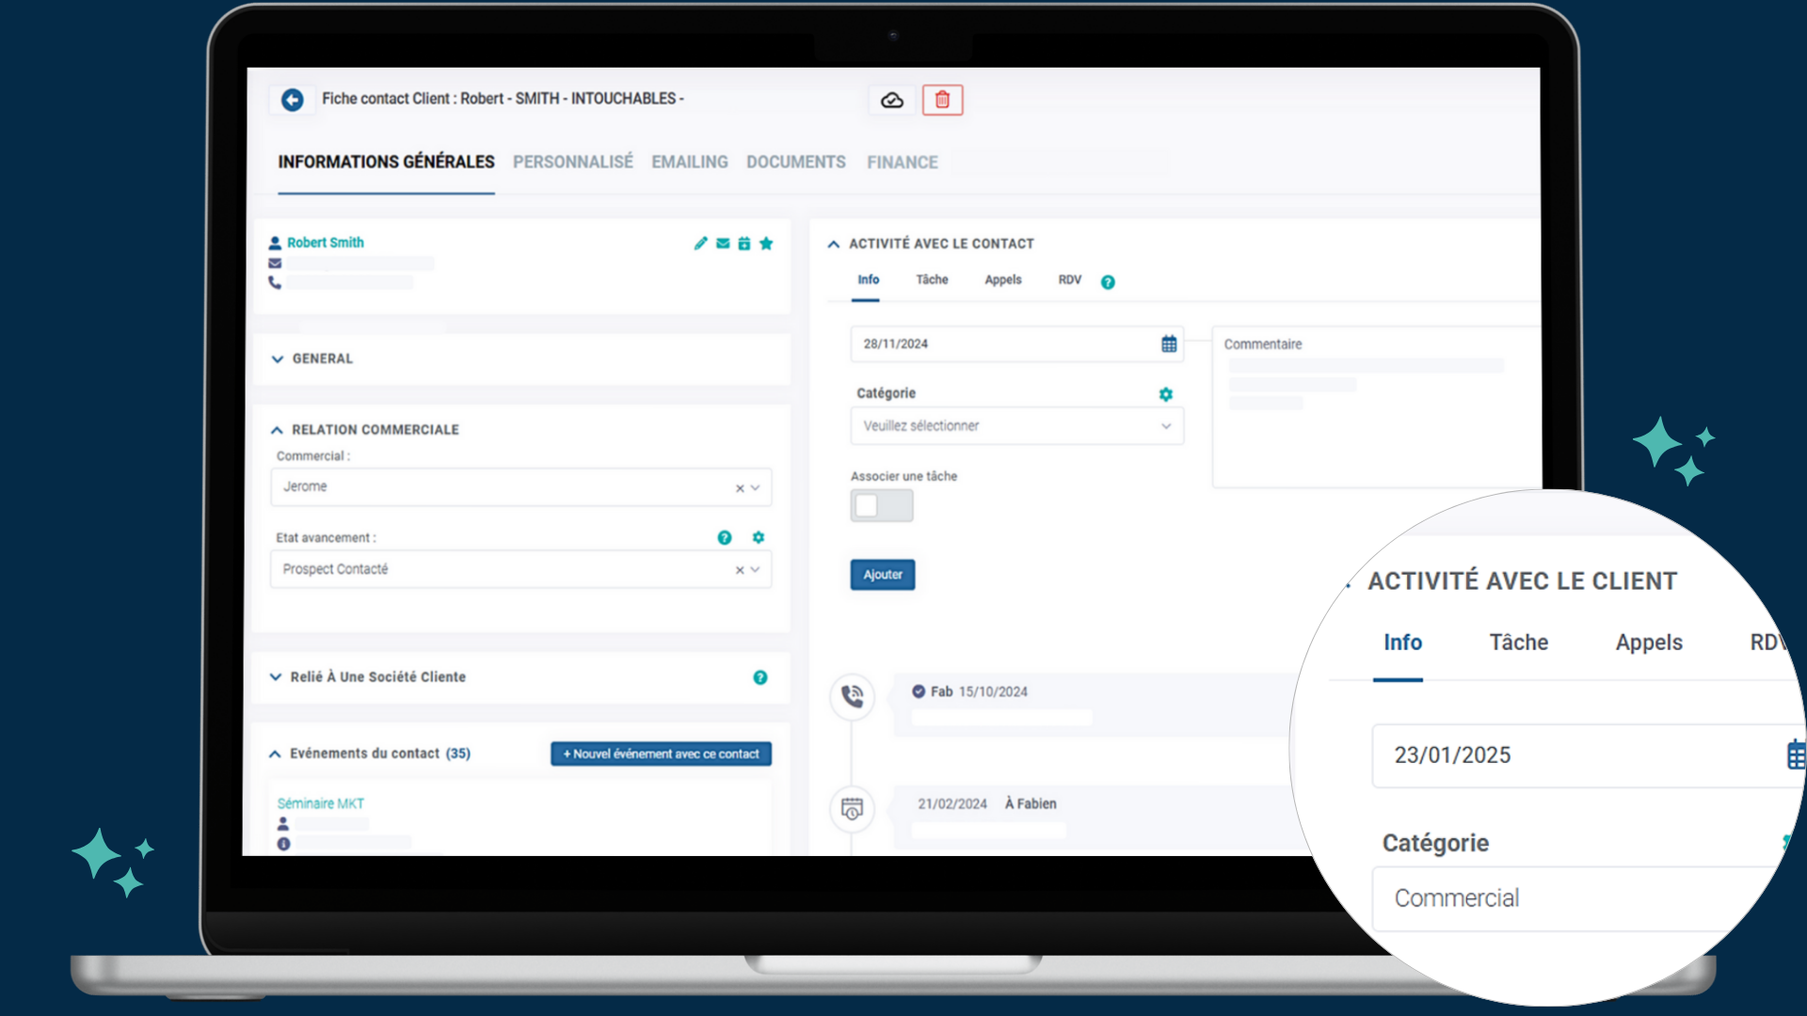Switch to the EMAILING tab
Screen dimensions: 1807x1016
tap(689, 163)
